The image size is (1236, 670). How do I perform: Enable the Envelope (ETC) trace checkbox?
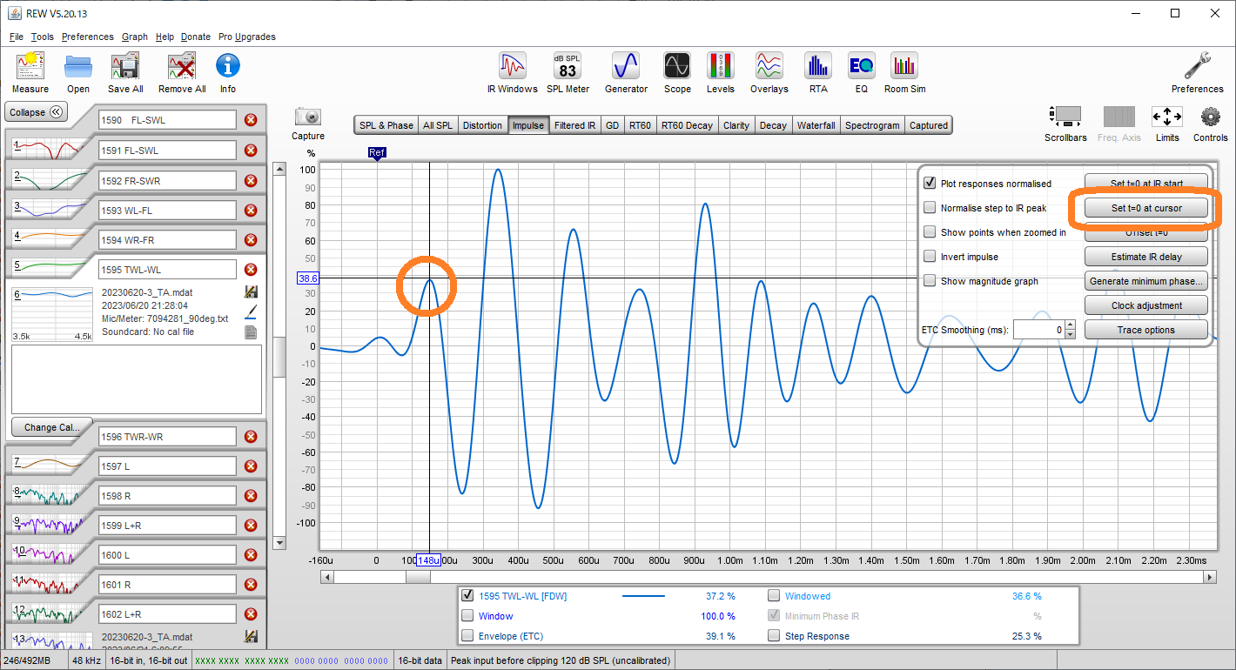coord(467,636)
